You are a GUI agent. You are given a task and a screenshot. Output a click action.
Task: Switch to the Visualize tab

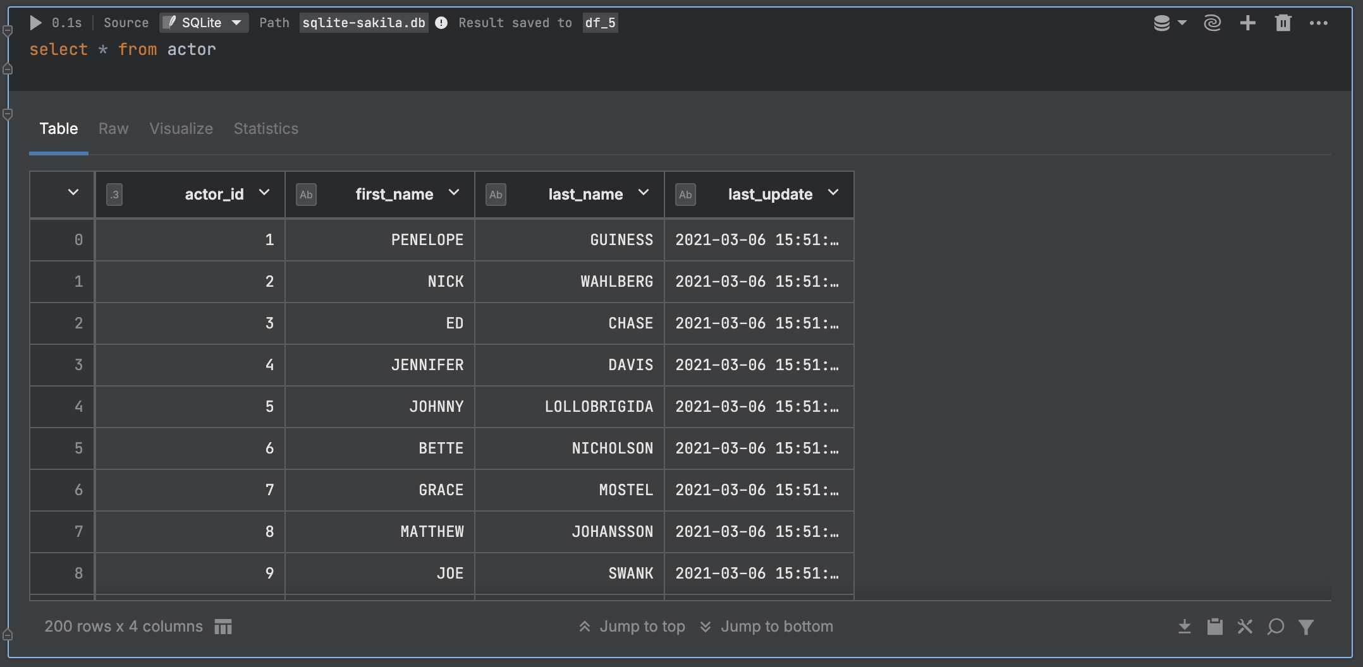click(x=181, y=128)
